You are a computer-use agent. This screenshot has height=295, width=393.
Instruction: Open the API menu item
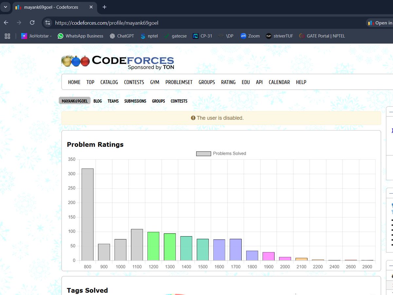pyautogui.click(x=259, y=82)
